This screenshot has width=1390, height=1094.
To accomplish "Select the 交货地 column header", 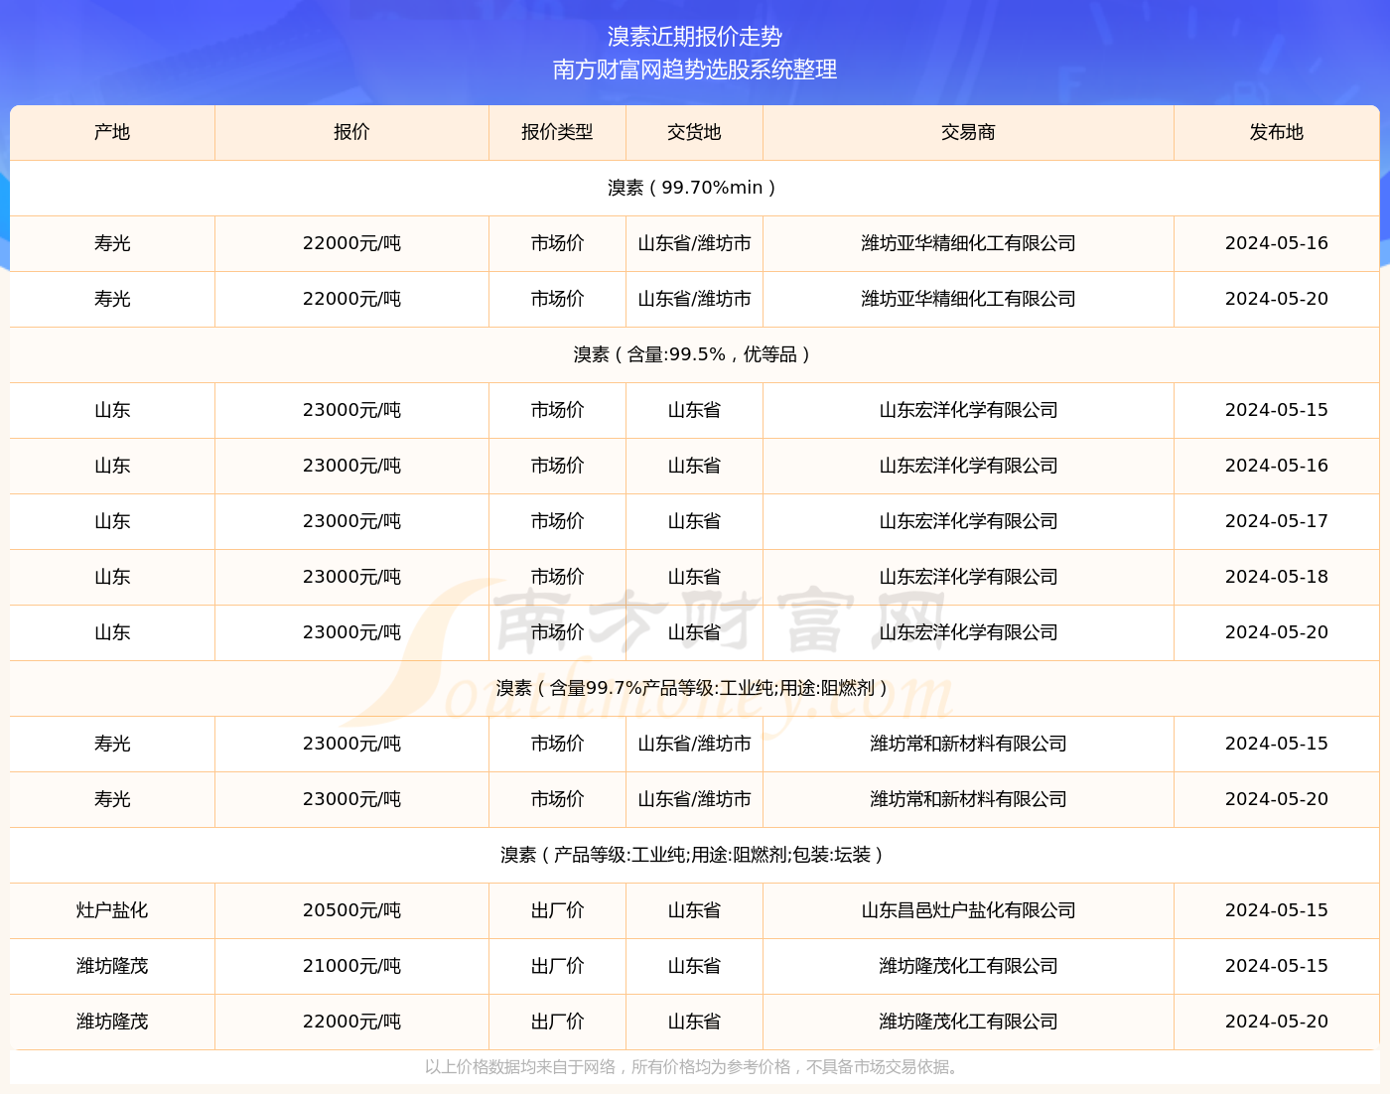I will [x=694, y=132].
